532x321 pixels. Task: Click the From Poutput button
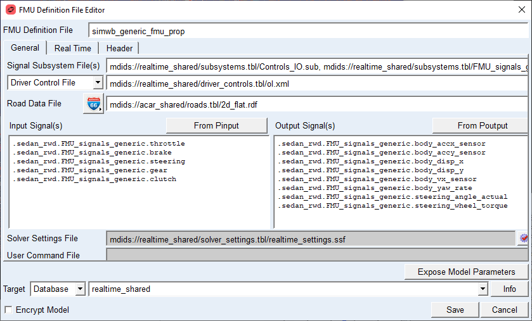click(482, 125)
